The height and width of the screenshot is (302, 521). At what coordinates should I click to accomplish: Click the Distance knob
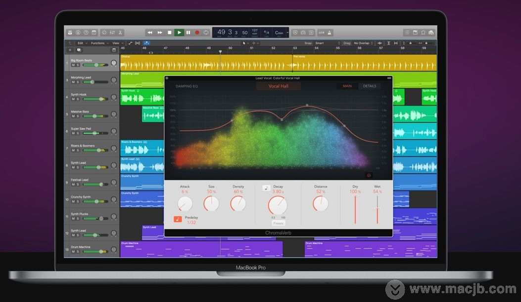point(320,203)
